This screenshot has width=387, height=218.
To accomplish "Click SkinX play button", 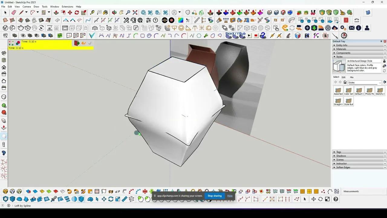I will [x=249, y=36].
